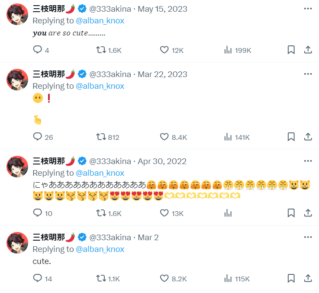This screenshot has width=319, height=293.
Task: Open the @333akina handle on Apr 30, 2022 tweet
Action: [x=110, y=161]
